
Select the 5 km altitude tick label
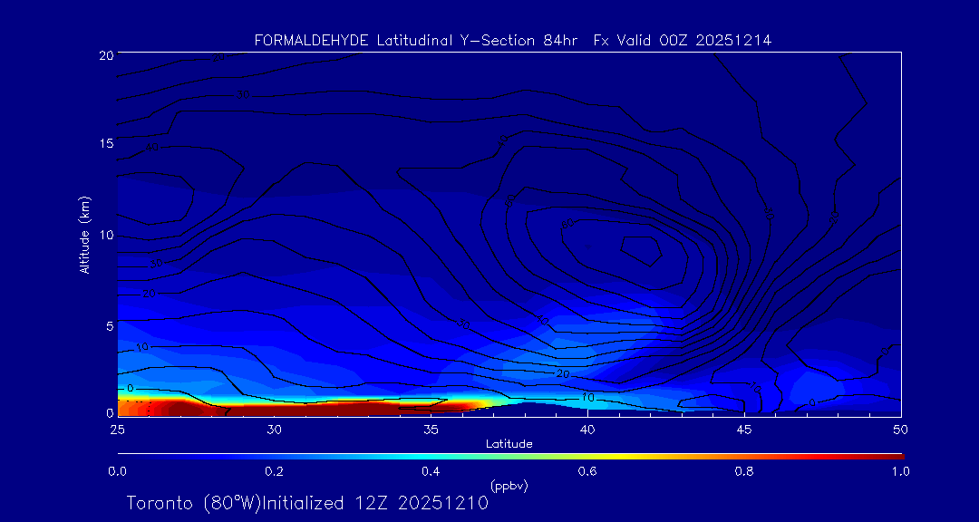click(107, 324)
